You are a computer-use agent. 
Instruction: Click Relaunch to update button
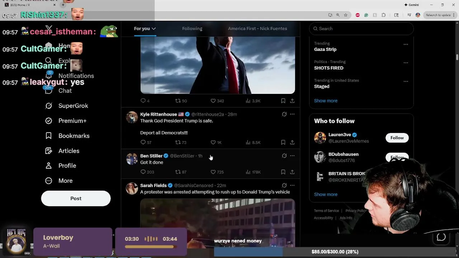437,15
